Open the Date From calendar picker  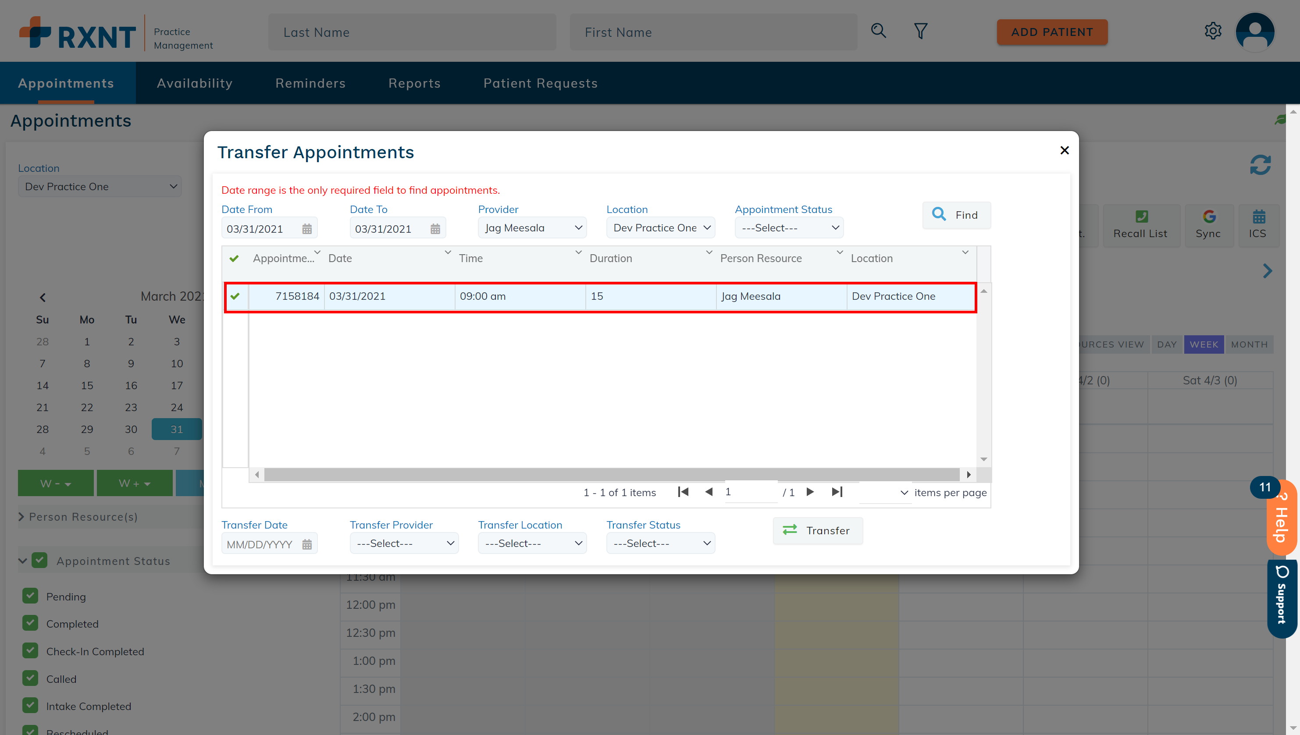306,229
